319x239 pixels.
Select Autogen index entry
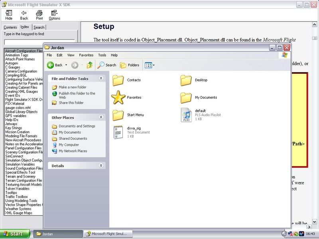12,63
